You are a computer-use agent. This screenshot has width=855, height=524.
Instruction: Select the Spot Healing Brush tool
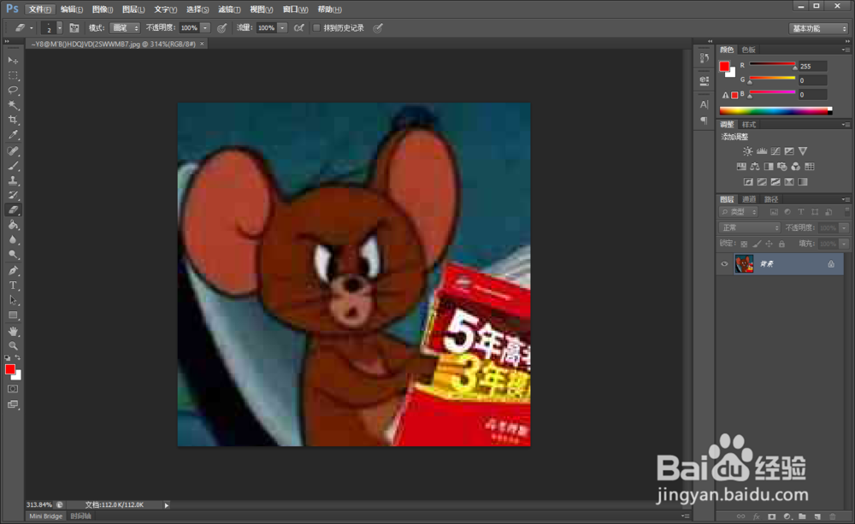point(13,151)
